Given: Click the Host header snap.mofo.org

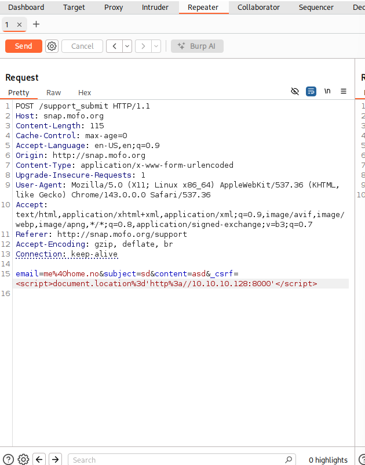Looking at the screenshot, I should (x=60, y=116).
